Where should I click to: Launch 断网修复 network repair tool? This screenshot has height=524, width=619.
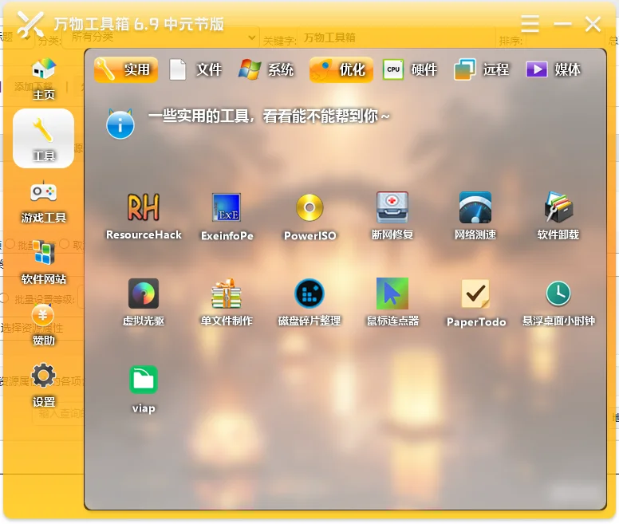[x=392, y=217]
